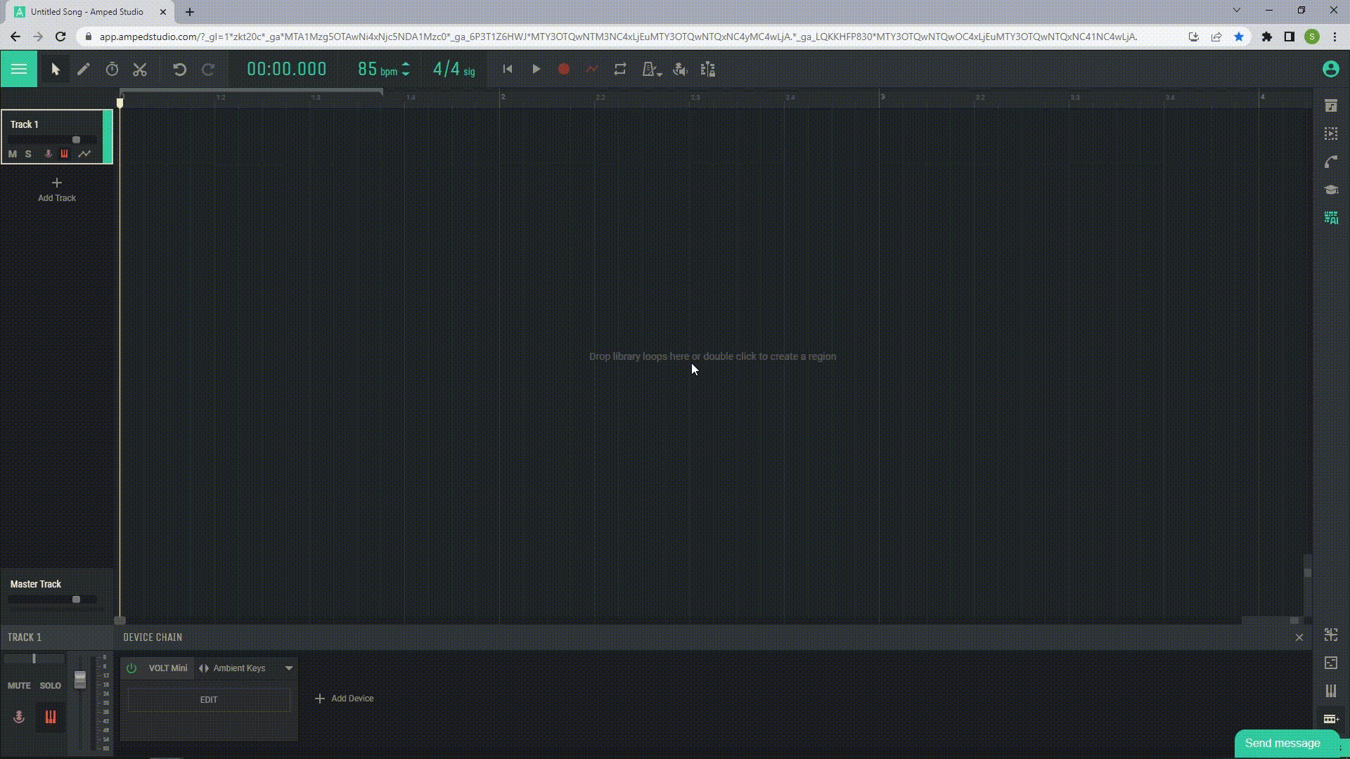Click the record button
The width and height of the screenshot is (1350, 759).
[x=564, y=70]
